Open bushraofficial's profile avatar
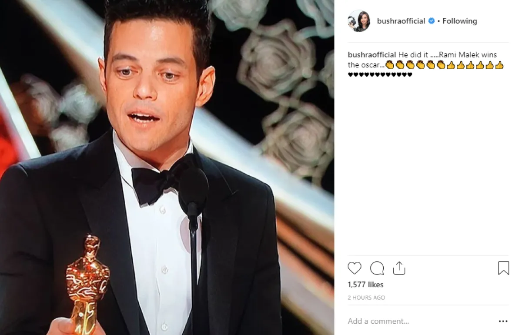522x335 pixels. click(359, 21)
